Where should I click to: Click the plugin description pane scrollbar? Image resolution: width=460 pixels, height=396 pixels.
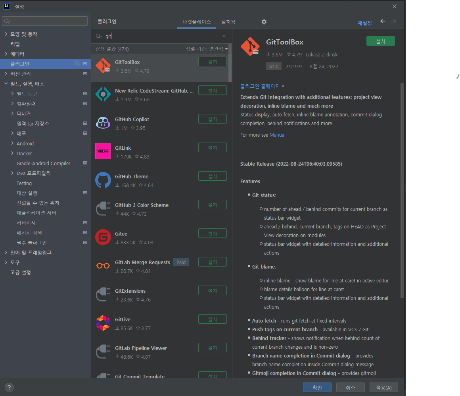(402, 190)
